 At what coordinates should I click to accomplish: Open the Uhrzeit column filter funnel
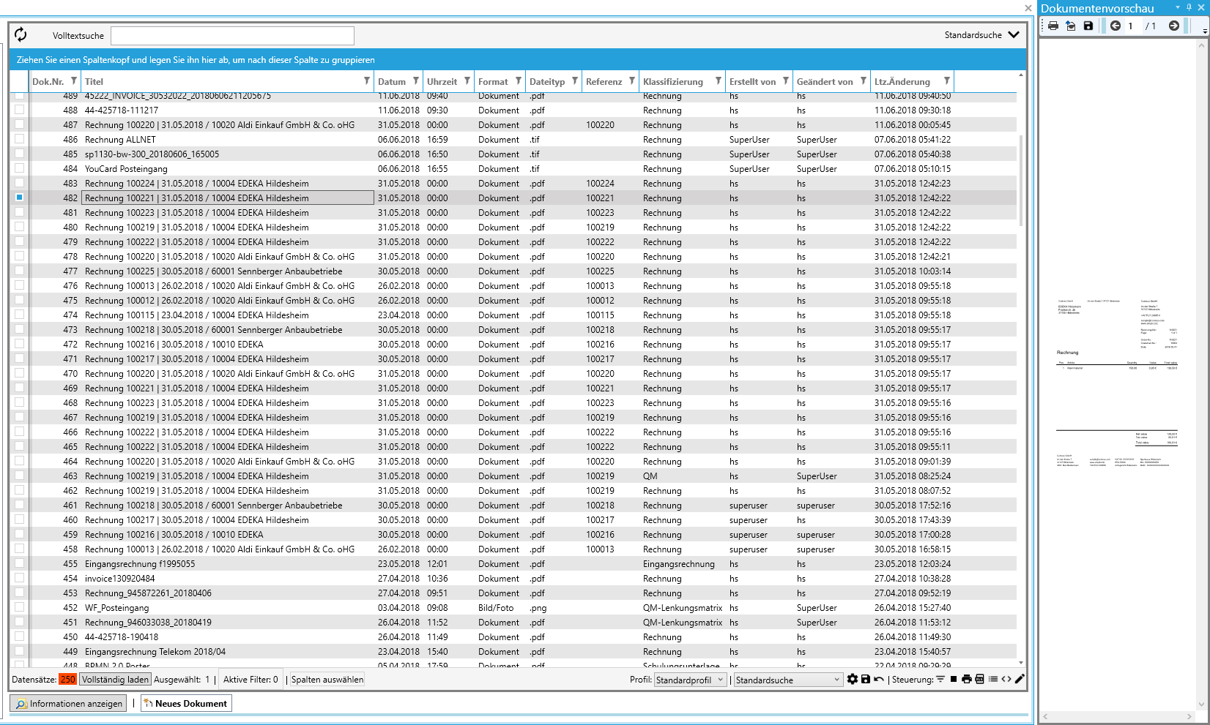point(467,80)
